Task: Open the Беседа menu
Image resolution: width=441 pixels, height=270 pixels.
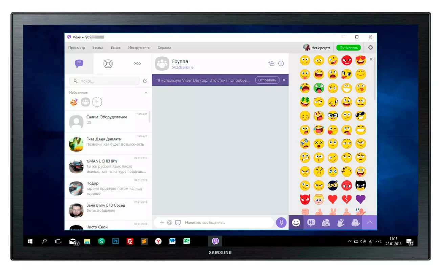Action: pos(98,48)
